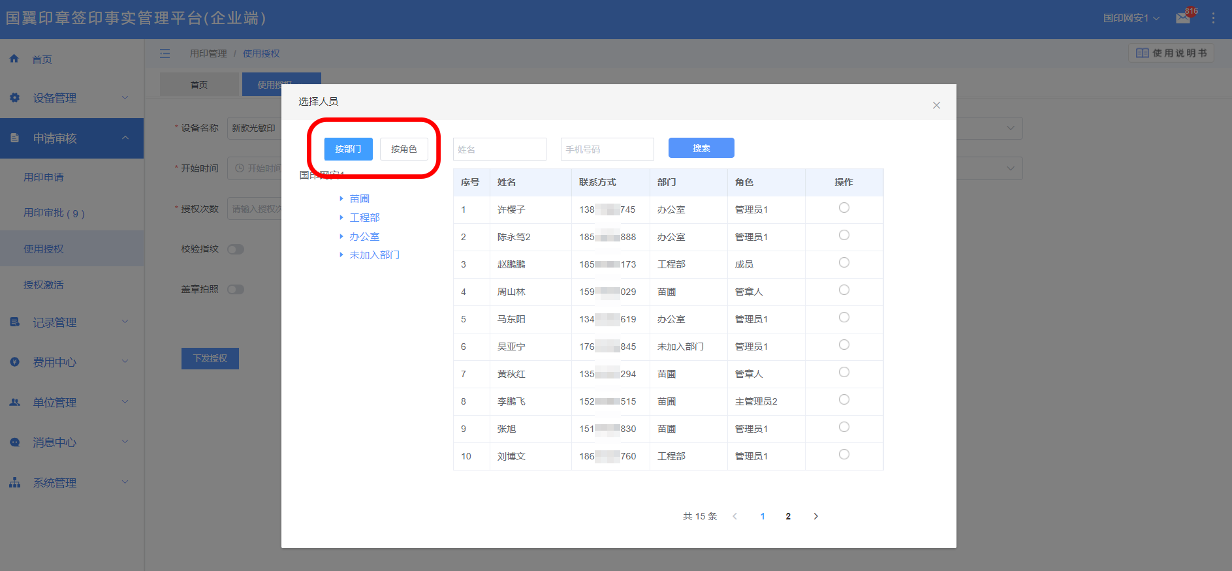Image resolution: width=1232 pixels, height=571 pixels.
Task: Select the radio for 李鹏飞
Action: [x=844, y=399]
